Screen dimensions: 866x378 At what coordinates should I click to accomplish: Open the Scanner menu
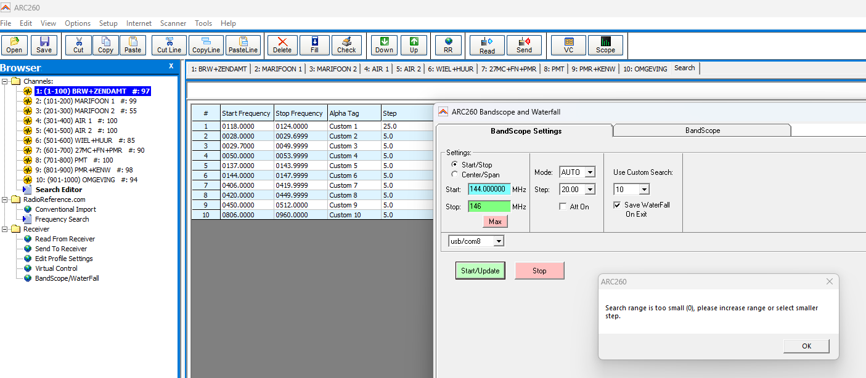coord(173,23)
